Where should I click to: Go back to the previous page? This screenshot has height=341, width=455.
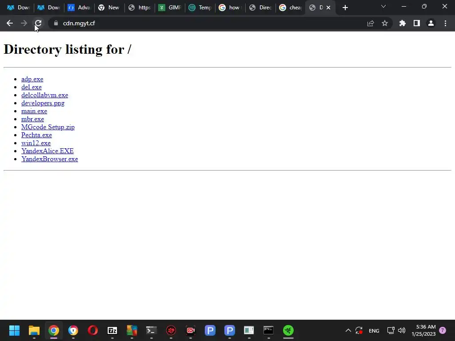(x=10, y=23)
